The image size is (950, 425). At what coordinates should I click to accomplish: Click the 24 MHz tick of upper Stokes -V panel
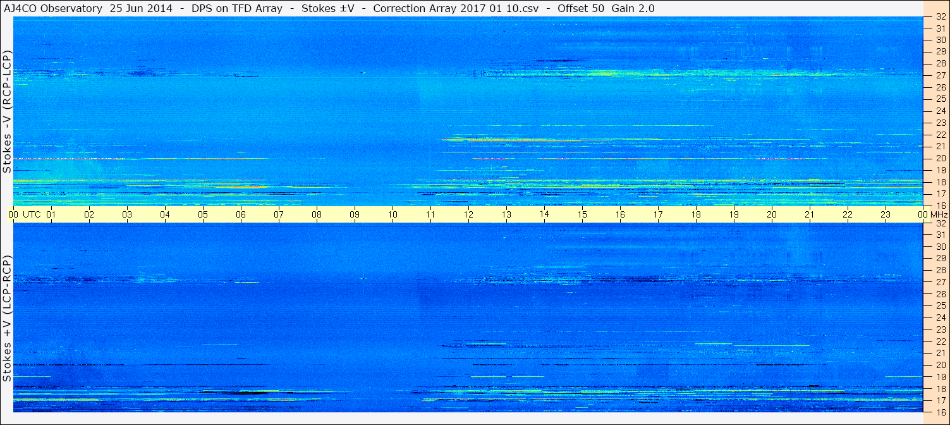click(x=940, y=111)
